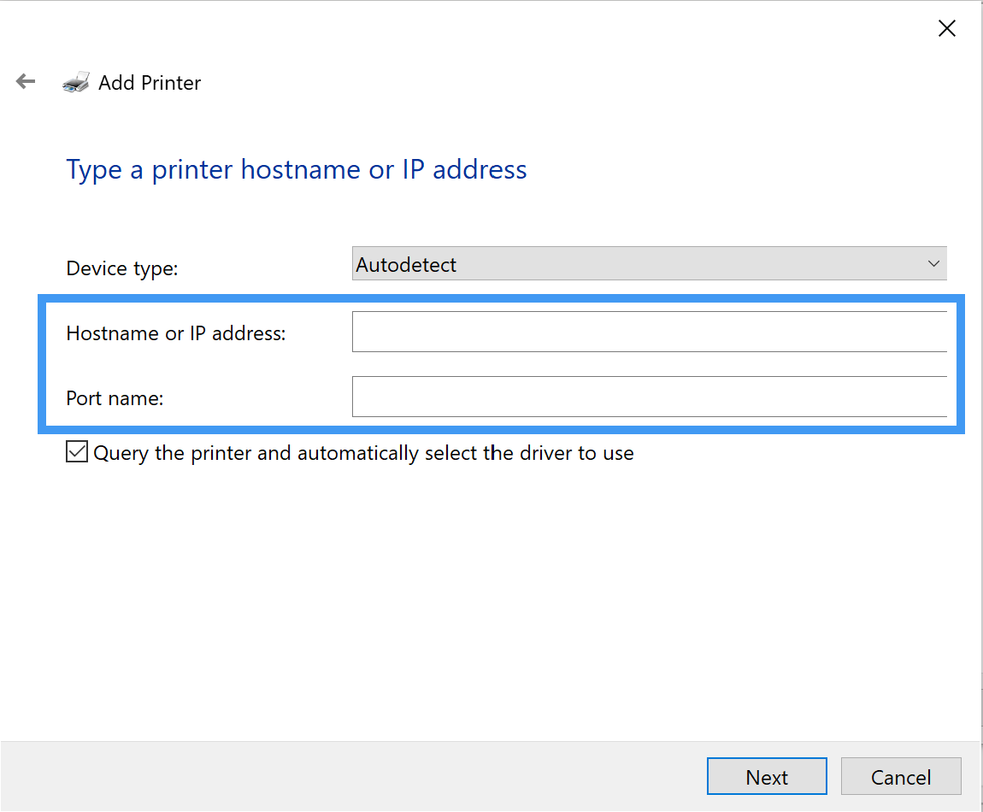This screenshot has width=983, height=812.
Task: Enable Query the printer automatically checkbox
Action: click(x=76, y=452)
